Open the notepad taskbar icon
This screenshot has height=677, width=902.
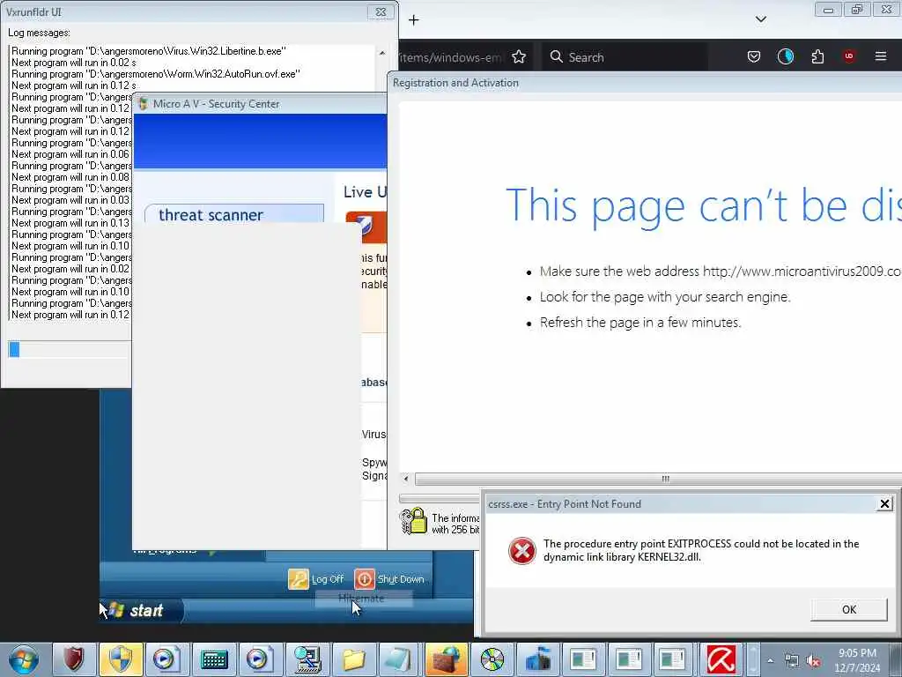pyautogui.click(x=399, y=659)
